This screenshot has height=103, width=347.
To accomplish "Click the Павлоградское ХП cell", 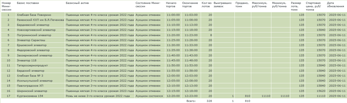I will [x=40, y=86].
